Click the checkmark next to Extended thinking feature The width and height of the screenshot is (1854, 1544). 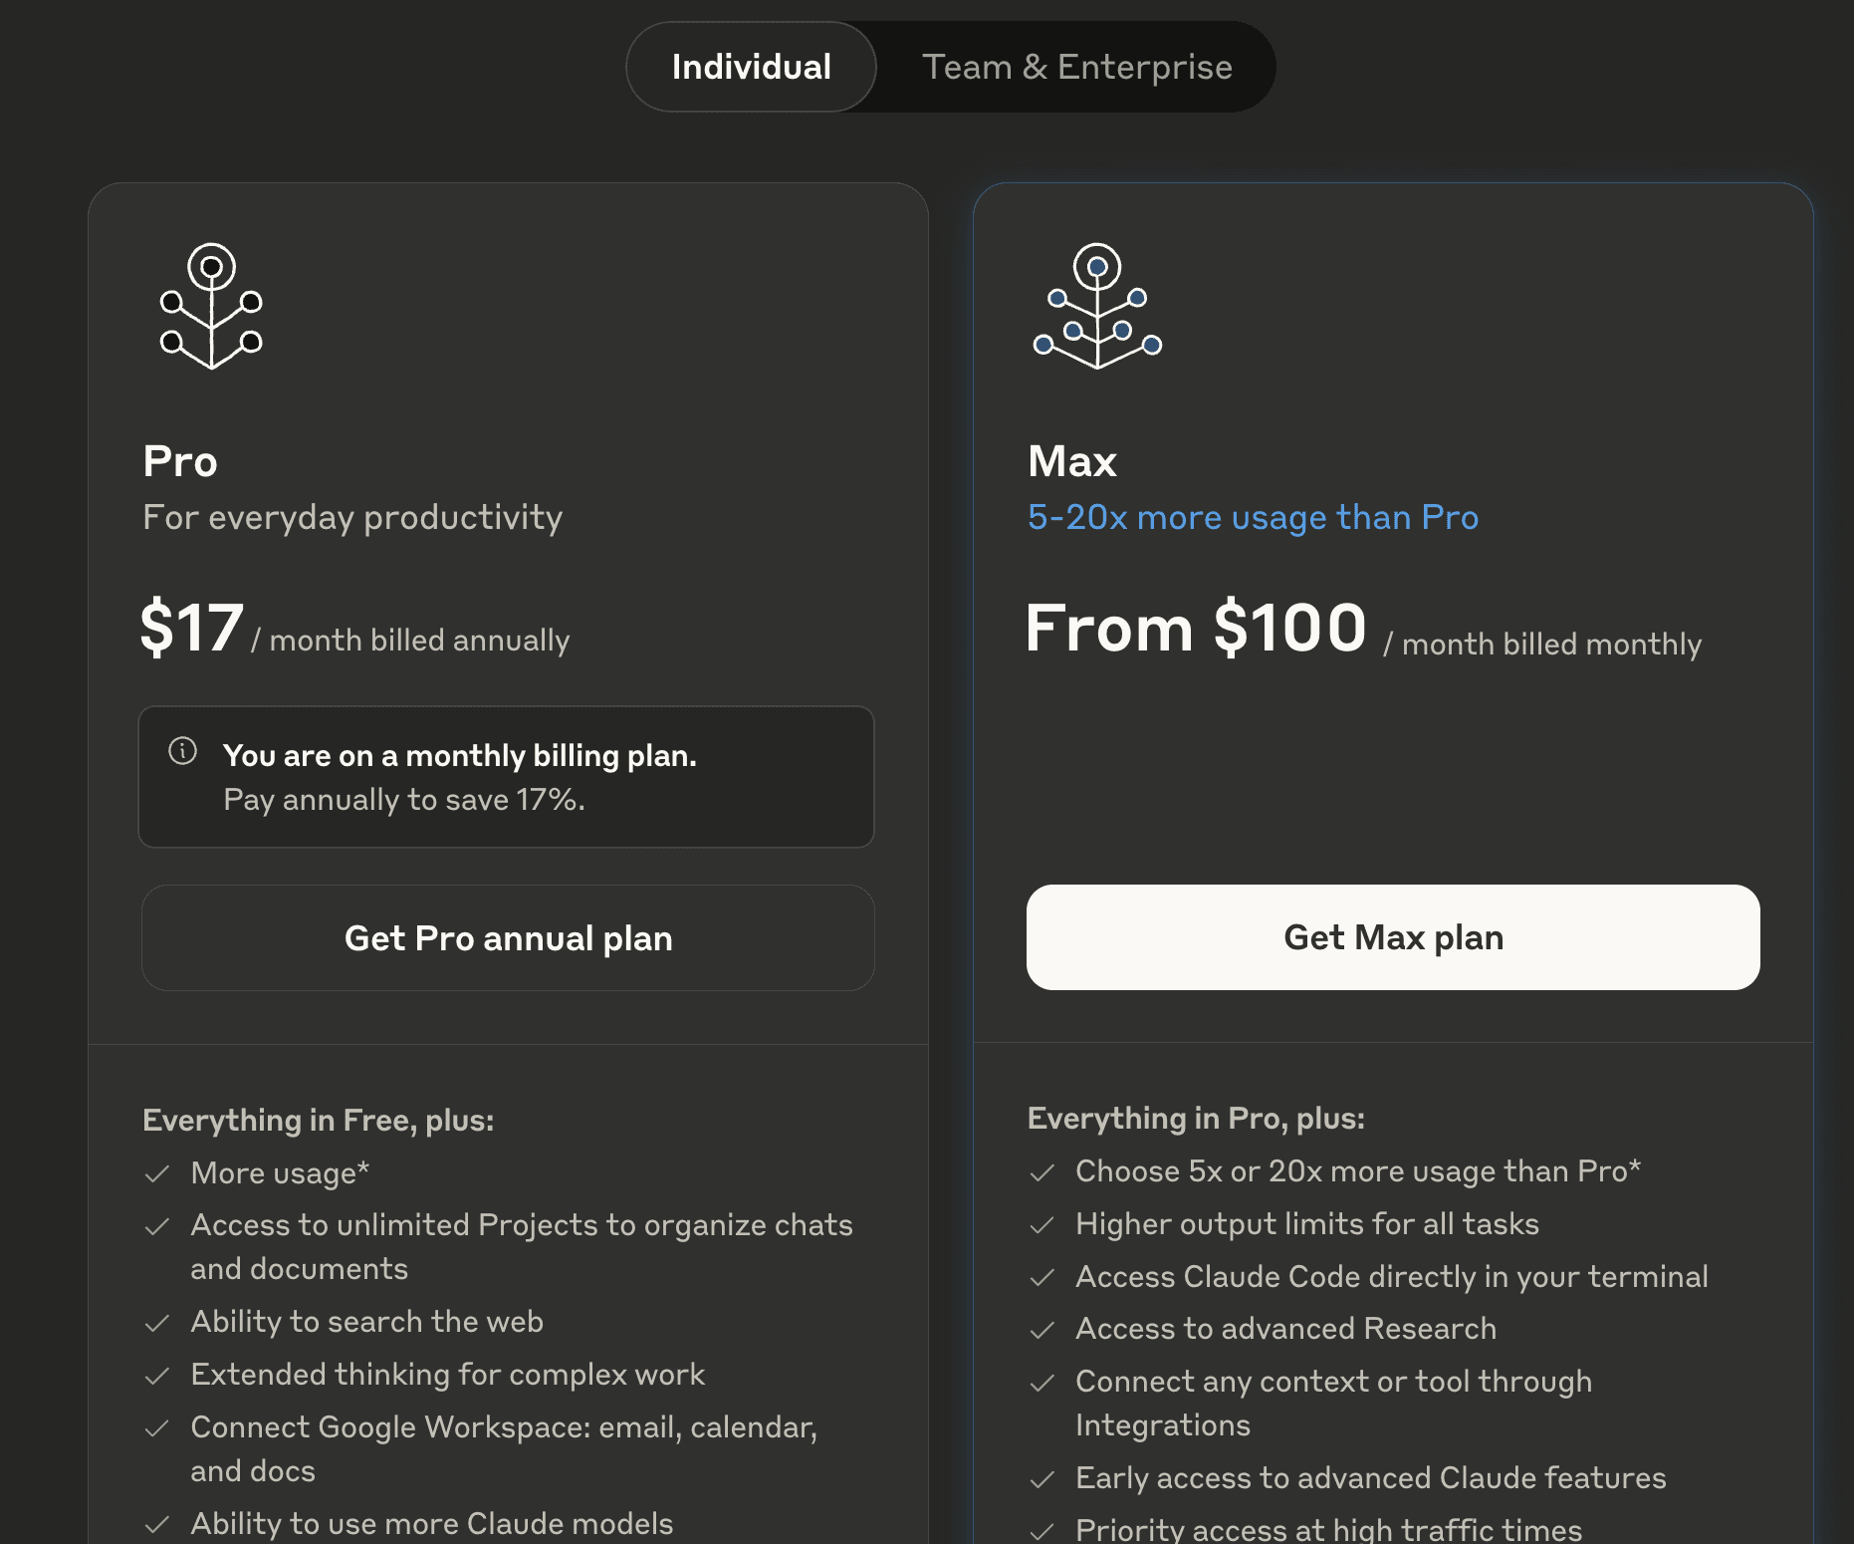pyautogui.click(x=157, y=1376)
